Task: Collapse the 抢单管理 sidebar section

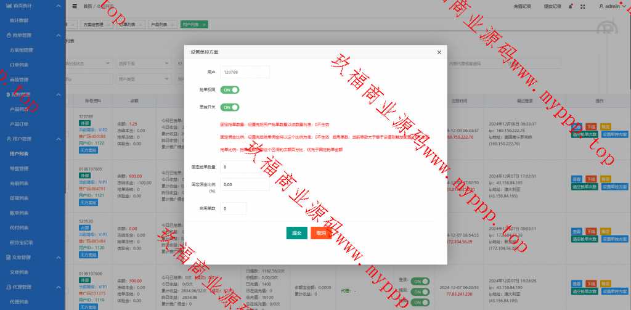Action: [58, 35]
